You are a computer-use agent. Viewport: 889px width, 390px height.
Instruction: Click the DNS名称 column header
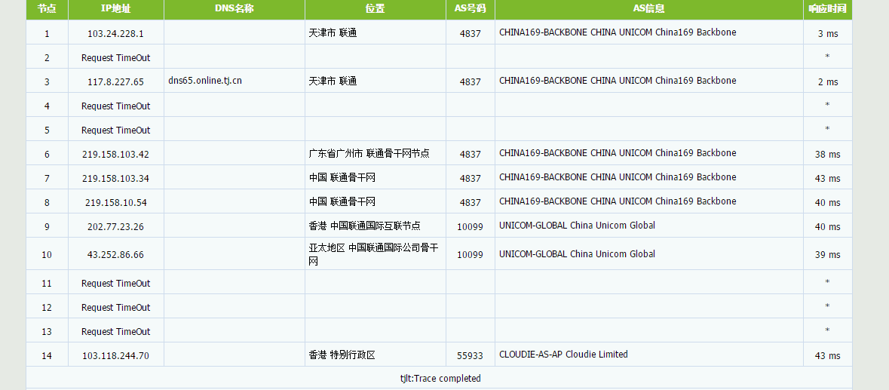point(235,9)
